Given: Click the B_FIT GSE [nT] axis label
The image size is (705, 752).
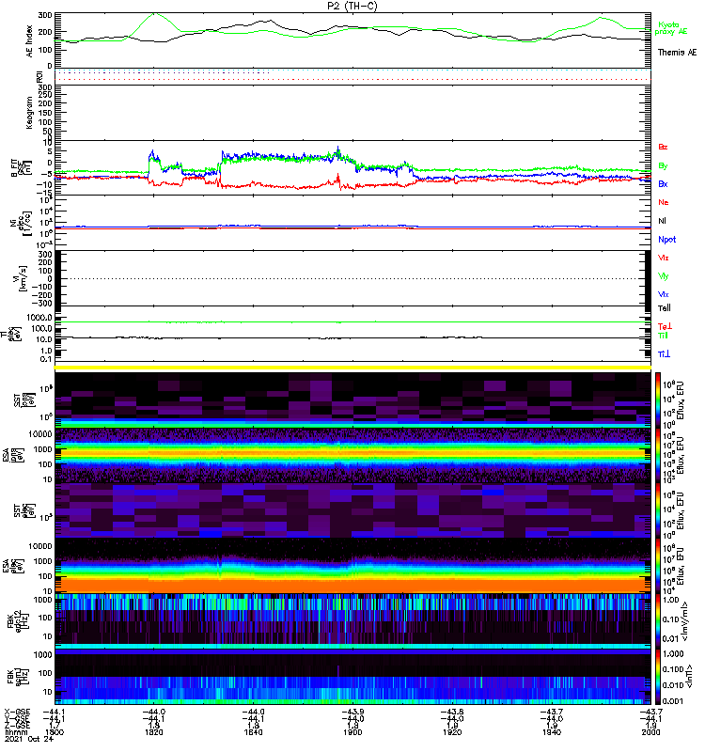Looking at the screenshot, I should pyautogui.click(x=22, y=168).
